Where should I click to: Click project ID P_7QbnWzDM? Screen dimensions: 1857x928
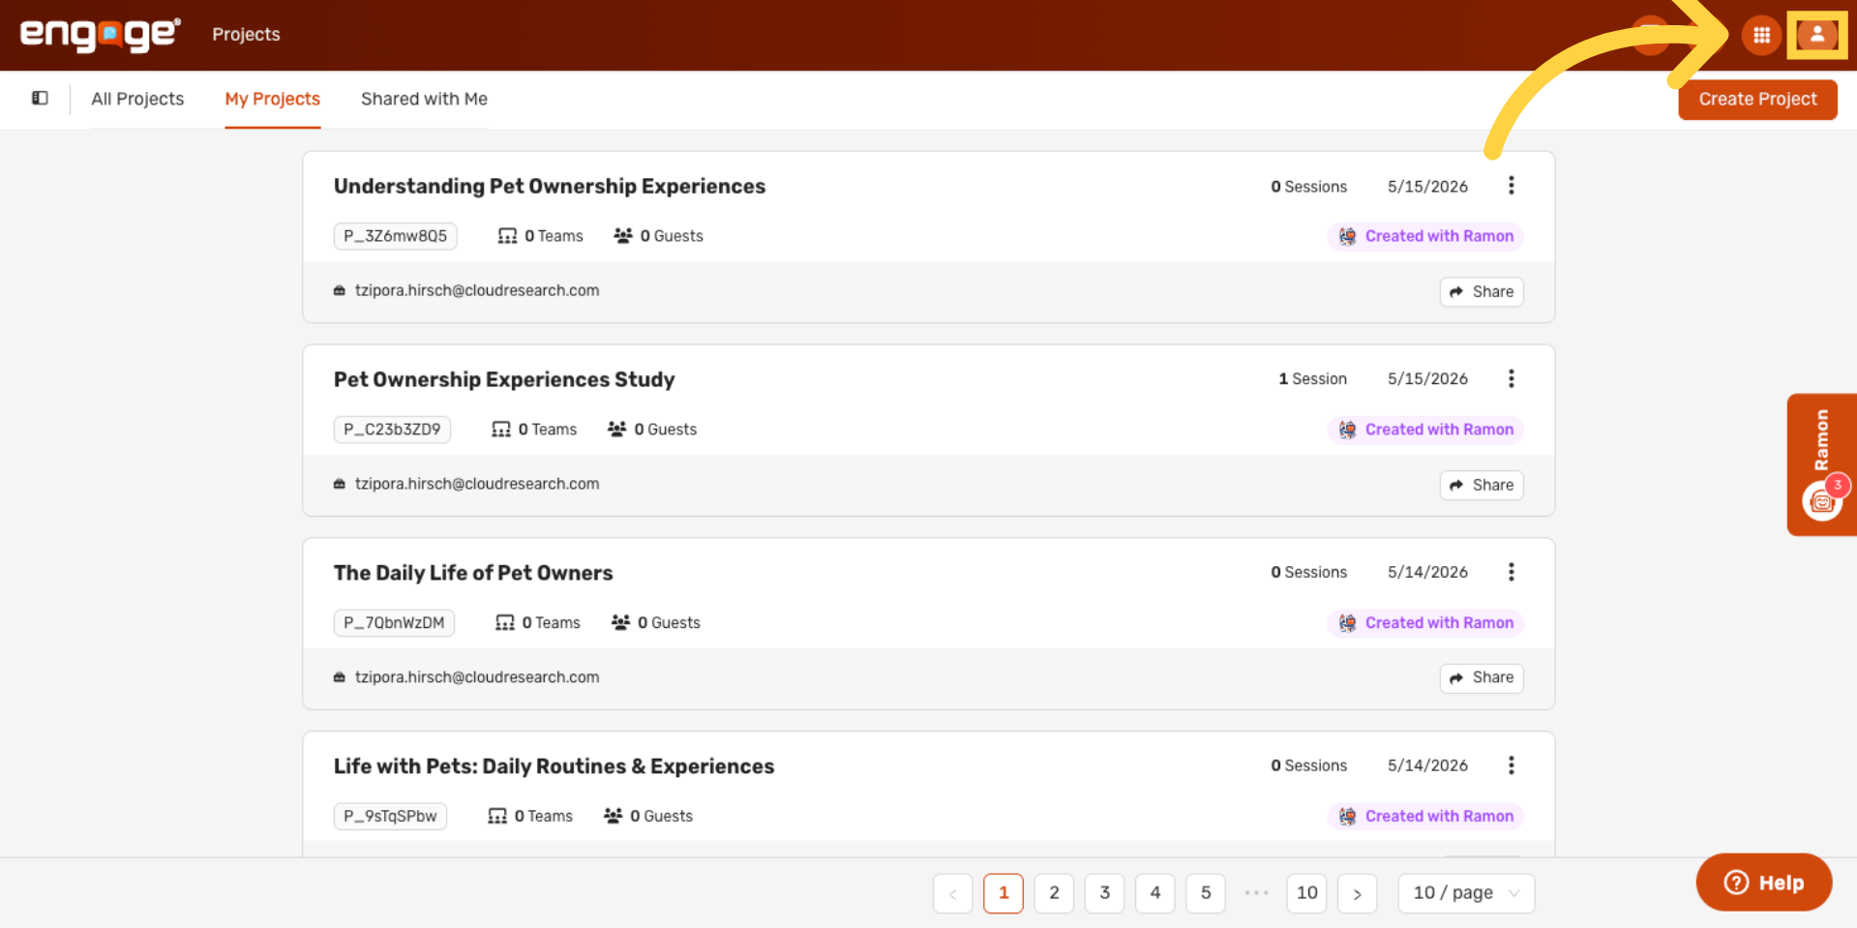394,623
